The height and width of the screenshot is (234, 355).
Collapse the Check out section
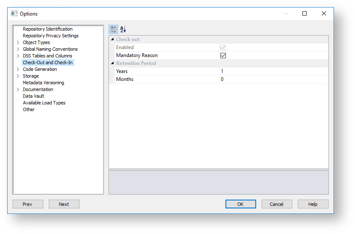(x=112, y=39)
